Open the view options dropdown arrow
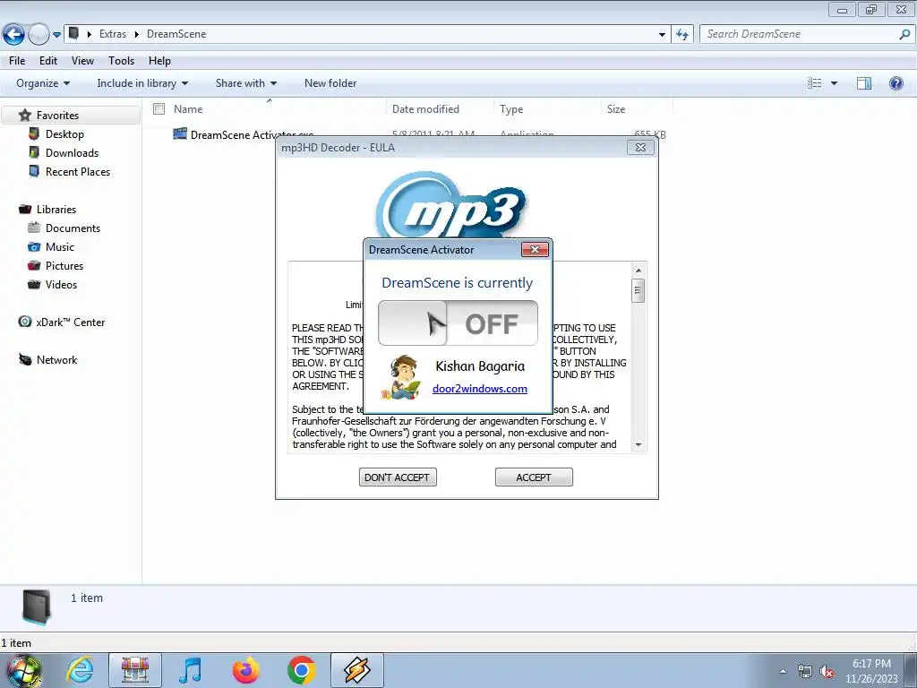Image resolution: width=917 pixels, height=688 pixels. [x=834, y=83]
